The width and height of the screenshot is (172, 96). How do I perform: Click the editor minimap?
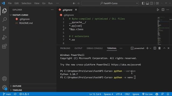(x=163, y=31)
